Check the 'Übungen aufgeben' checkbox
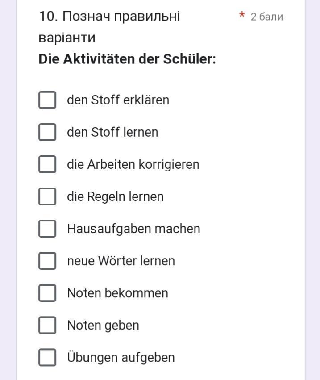 pyautogui.click(x=47, y=357)
